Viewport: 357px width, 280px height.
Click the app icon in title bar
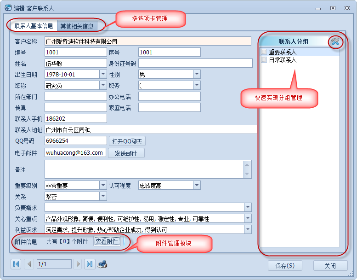(x=8, y=8)
